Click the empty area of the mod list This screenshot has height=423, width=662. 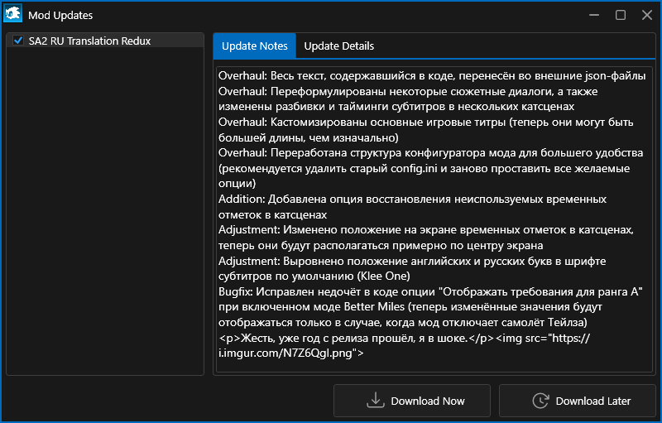pyautogui.click(x=104, y=207)
